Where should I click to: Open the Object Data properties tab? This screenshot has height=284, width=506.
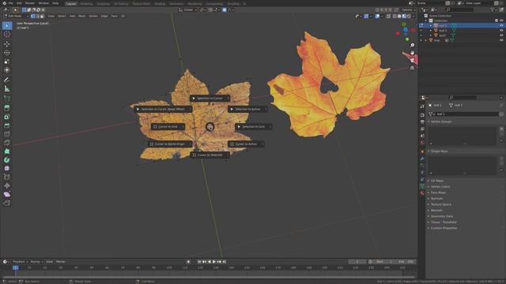pyautogui.click(x=422, y=186)
